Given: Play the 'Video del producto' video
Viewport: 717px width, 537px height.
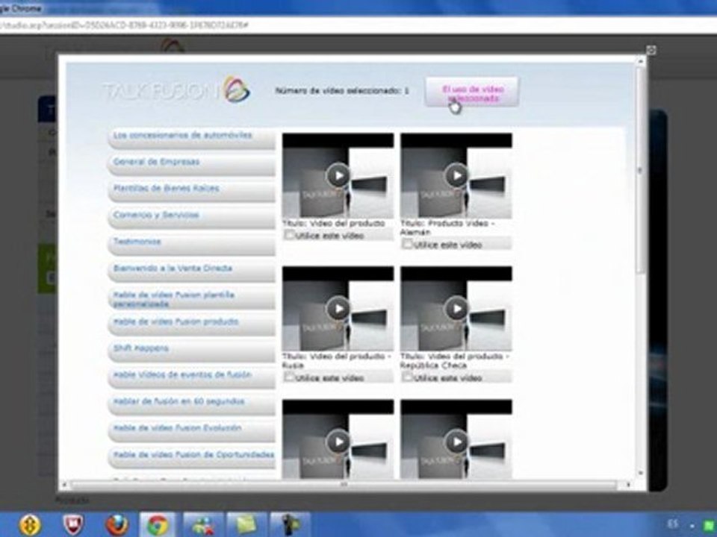Looking at the screenshot, I should pos(338,175).
